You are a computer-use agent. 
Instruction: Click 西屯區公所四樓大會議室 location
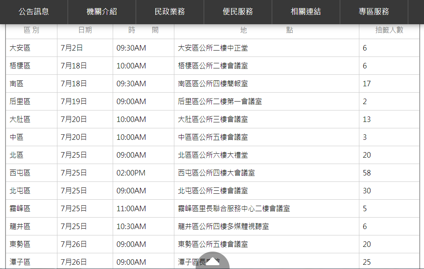point(216,173)
